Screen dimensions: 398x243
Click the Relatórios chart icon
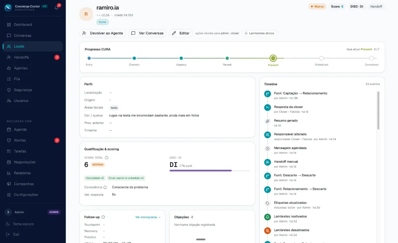pos(9,173)
